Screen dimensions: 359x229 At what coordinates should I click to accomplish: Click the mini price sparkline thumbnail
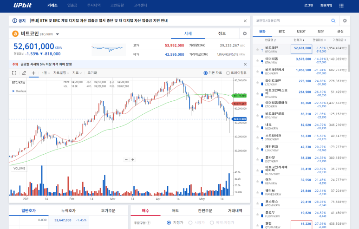(109, 50)
